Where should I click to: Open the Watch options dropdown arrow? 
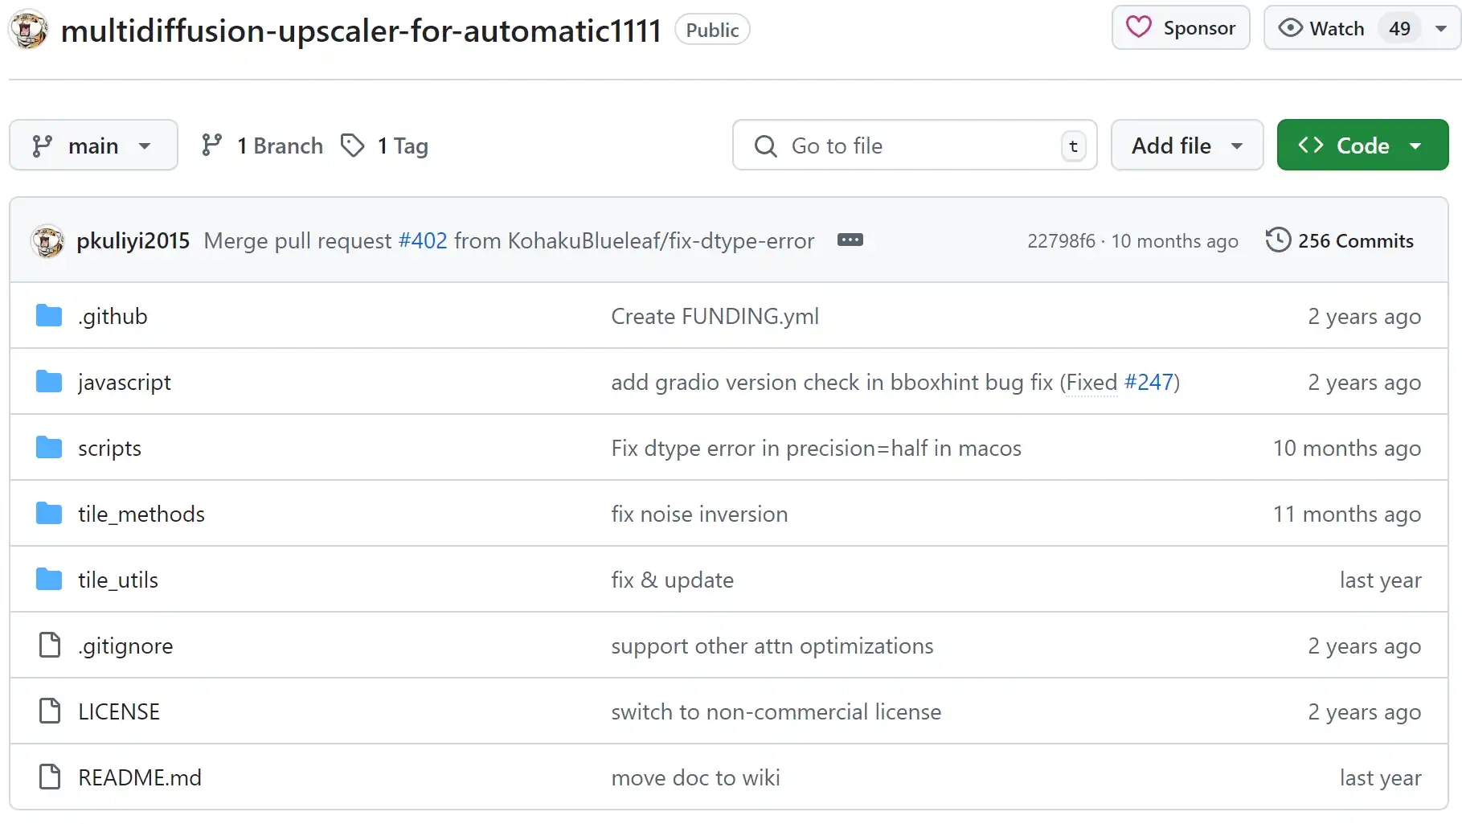[x=1441, y=28]
